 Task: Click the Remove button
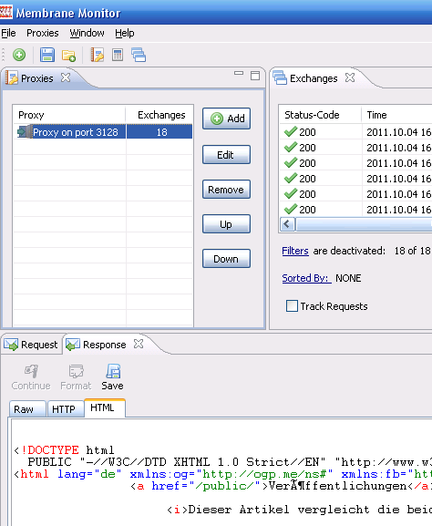(x=226, y=190)
